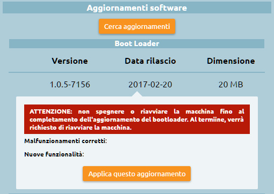Screen dimensions: 274x194
Task: Click the popover's triangular pointer arrow
Action: 137,94
